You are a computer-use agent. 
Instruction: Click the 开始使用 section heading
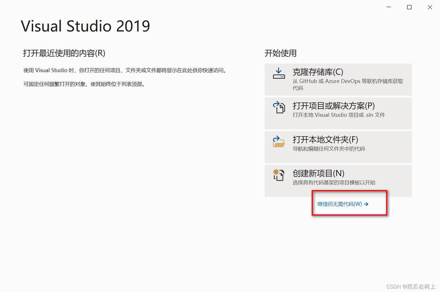[x=280, y=53]
